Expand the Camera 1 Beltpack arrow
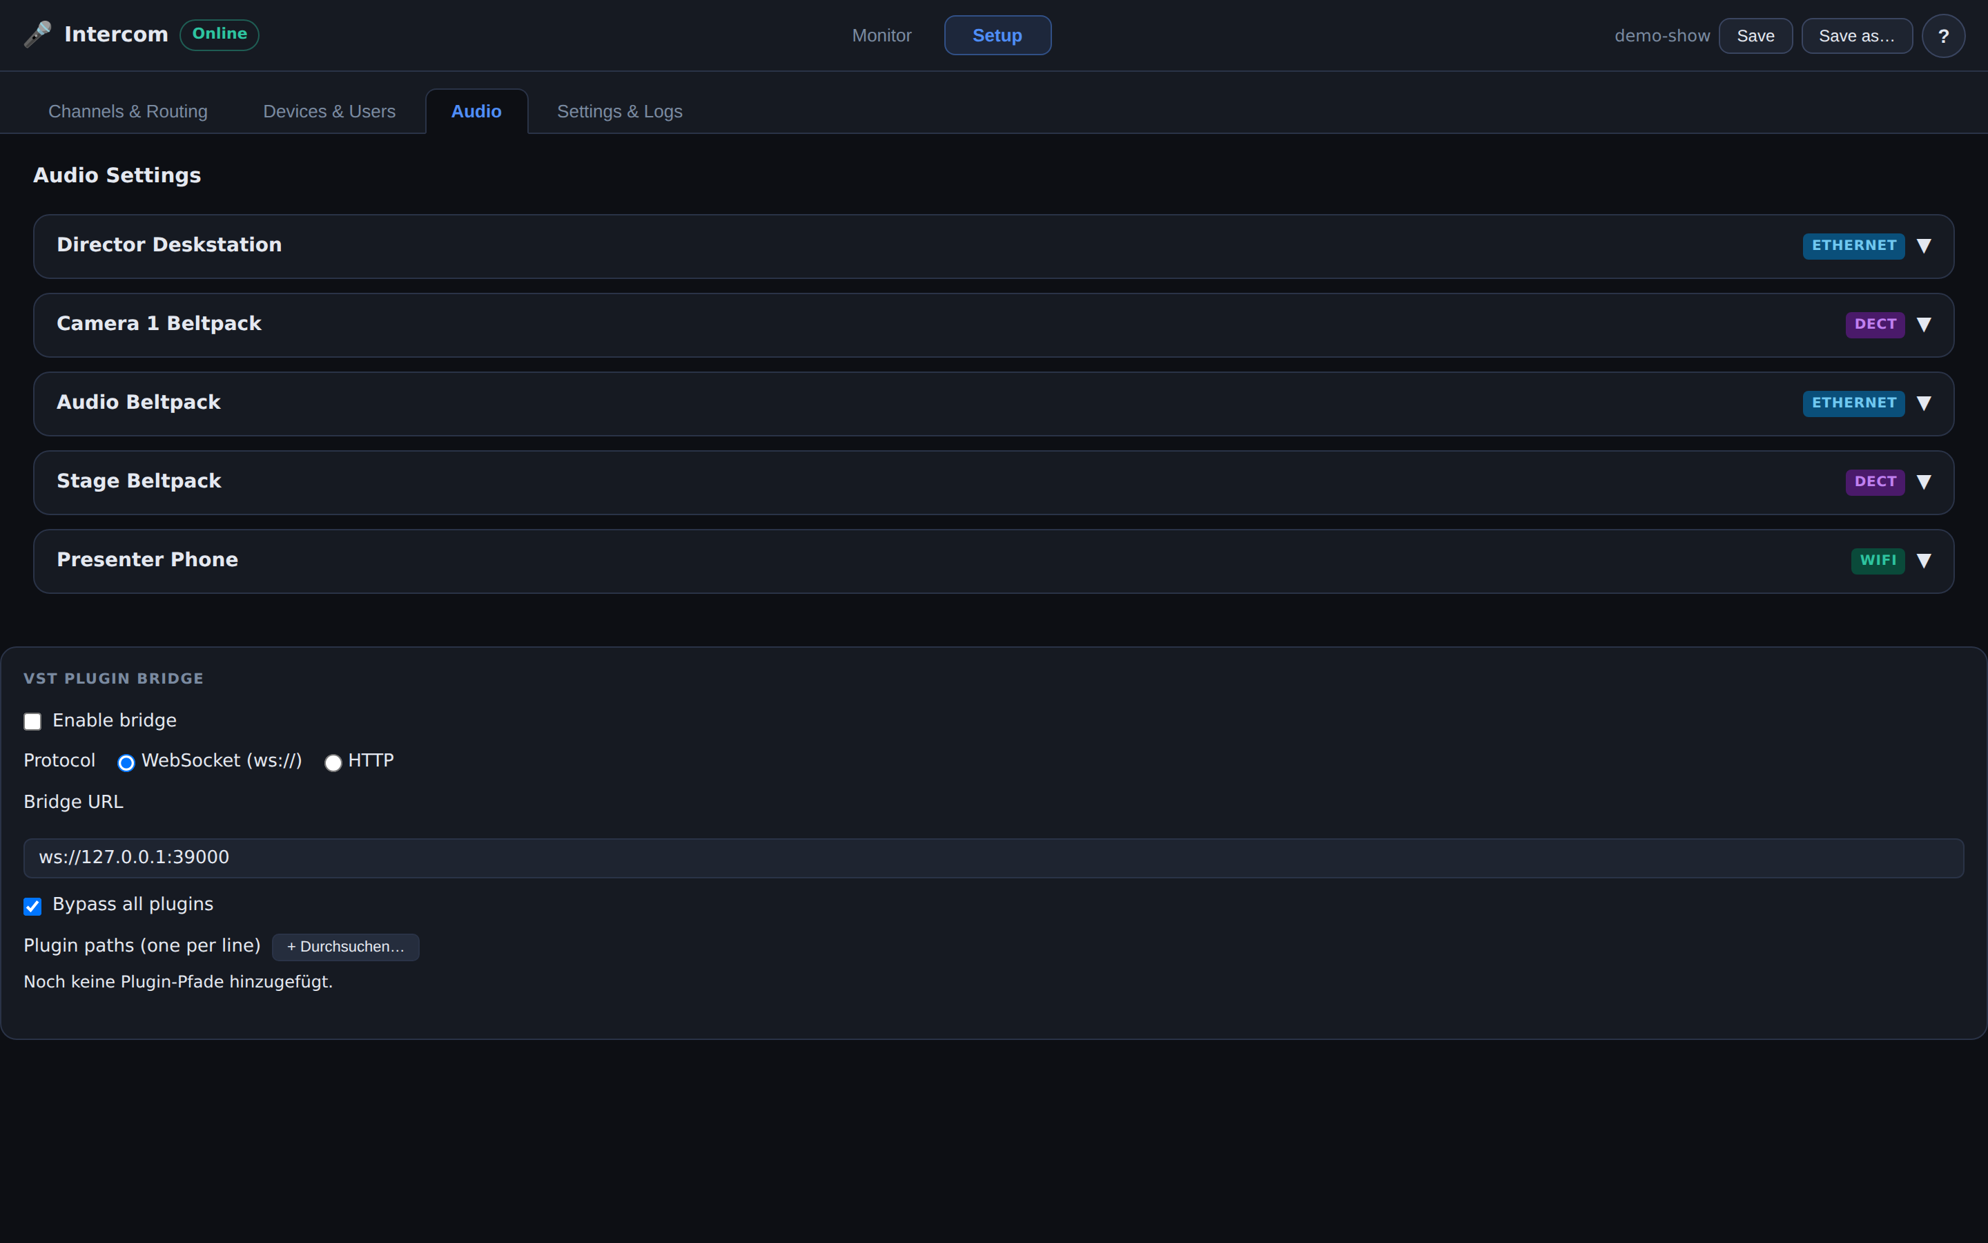The width and height of the screenshot is (1988, 1243). point(1923,325)
